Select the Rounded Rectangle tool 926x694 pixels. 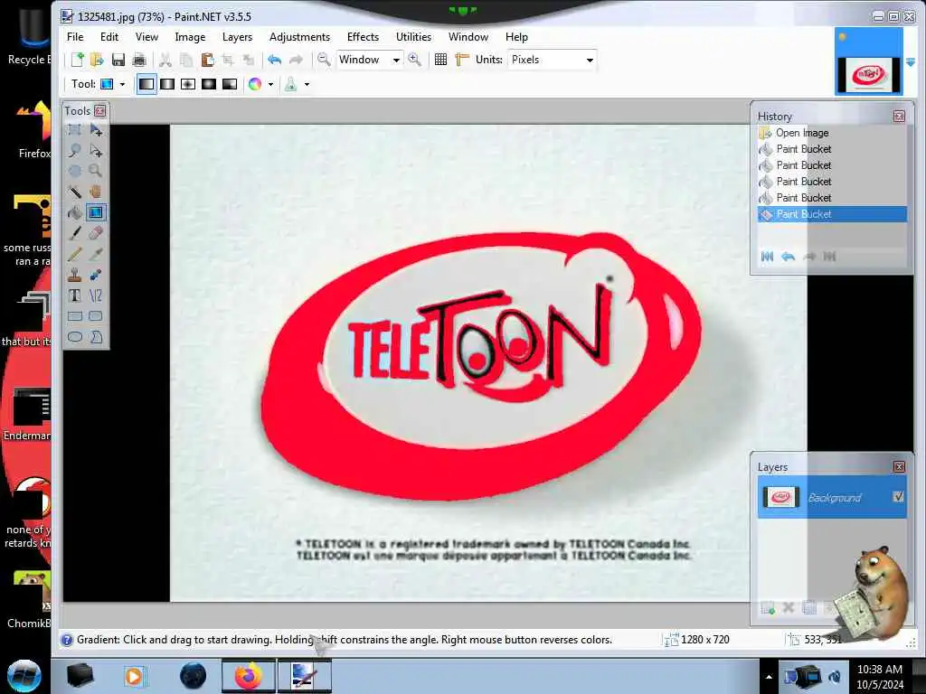96,316
